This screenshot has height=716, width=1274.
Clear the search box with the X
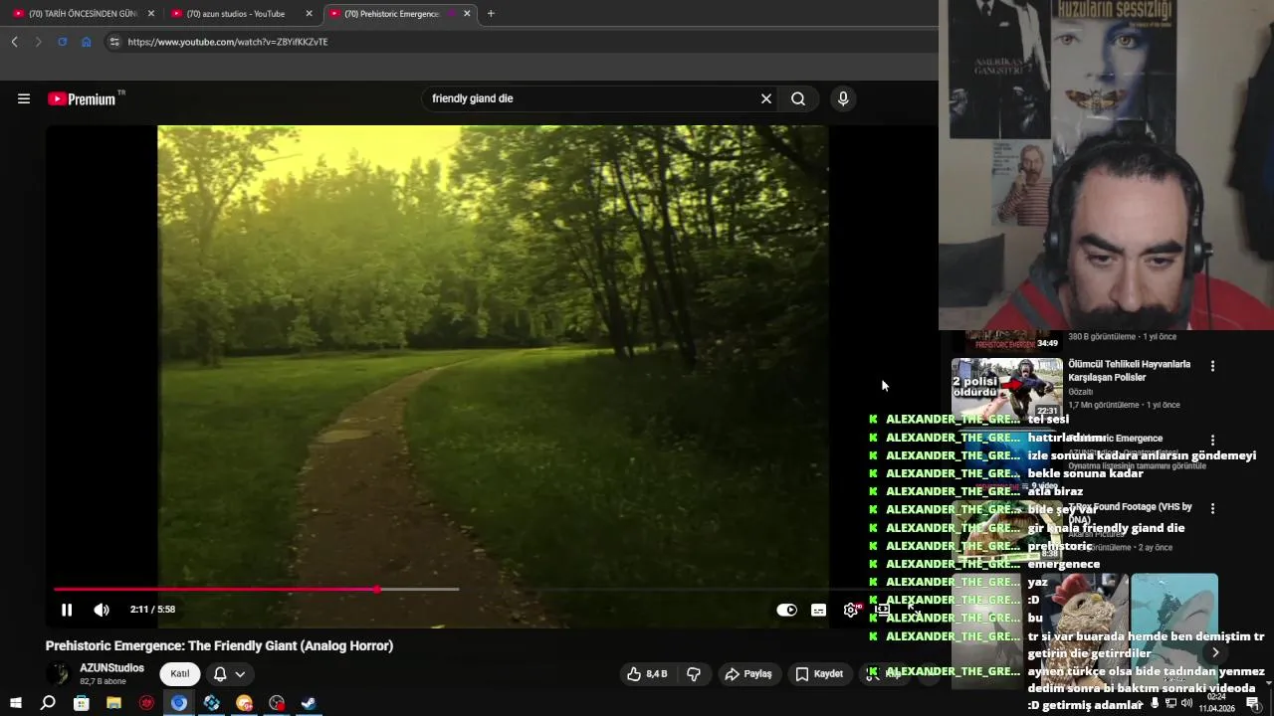766,98
